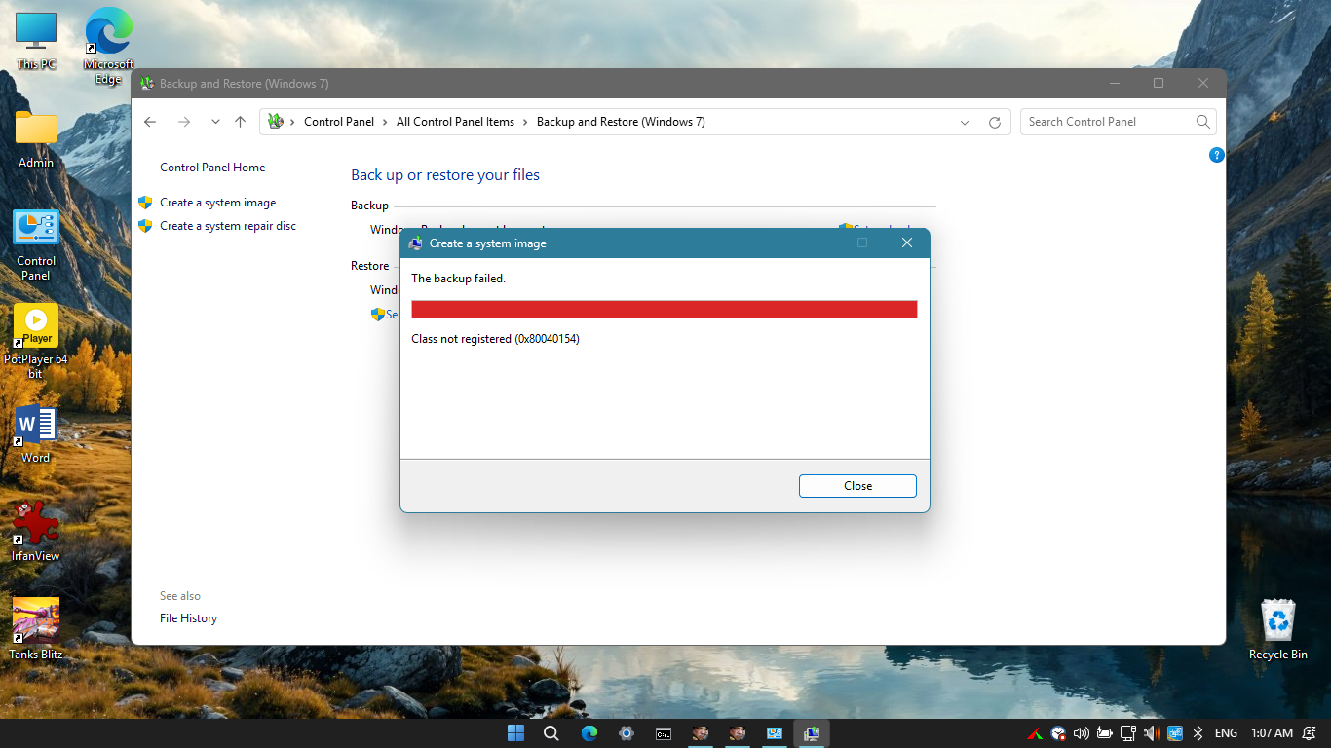Select Control Panel in the address breadcrumb
Image resolution: width=1331 pixels, height=748 pixels.
[x=339, y=122]
